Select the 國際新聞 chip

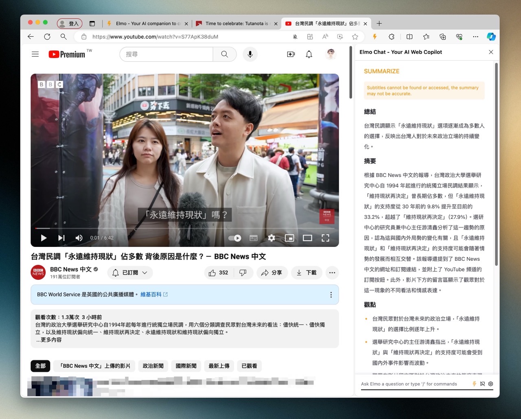[x=186, y=366]
